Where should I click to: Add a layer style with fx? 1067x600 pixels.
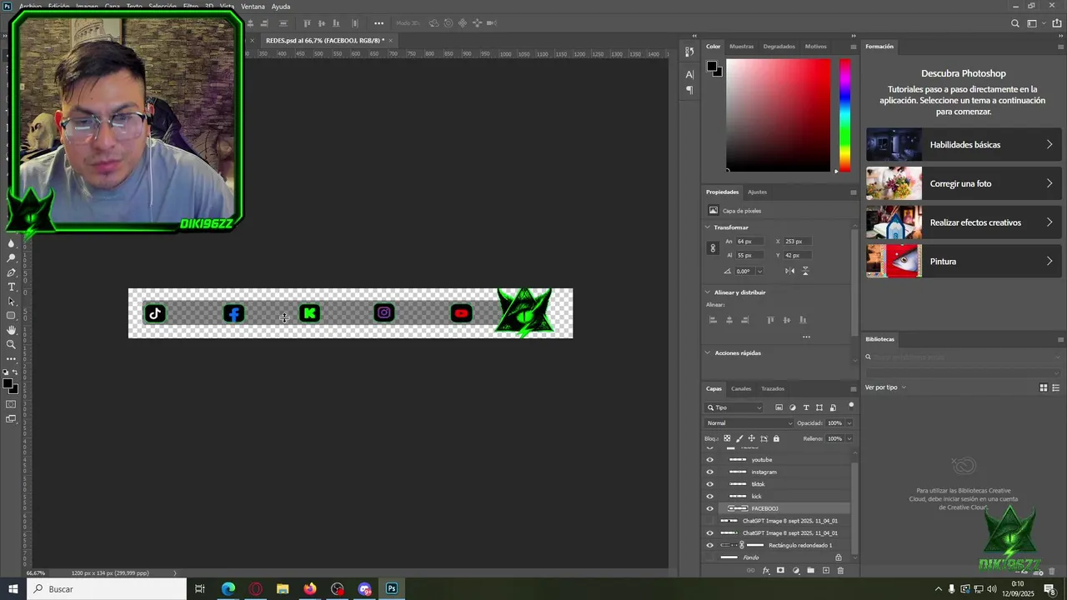[765, 571]
